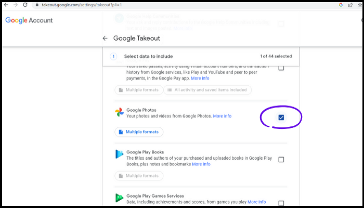Click the Google Play Games Services icon

coord(119,198)
